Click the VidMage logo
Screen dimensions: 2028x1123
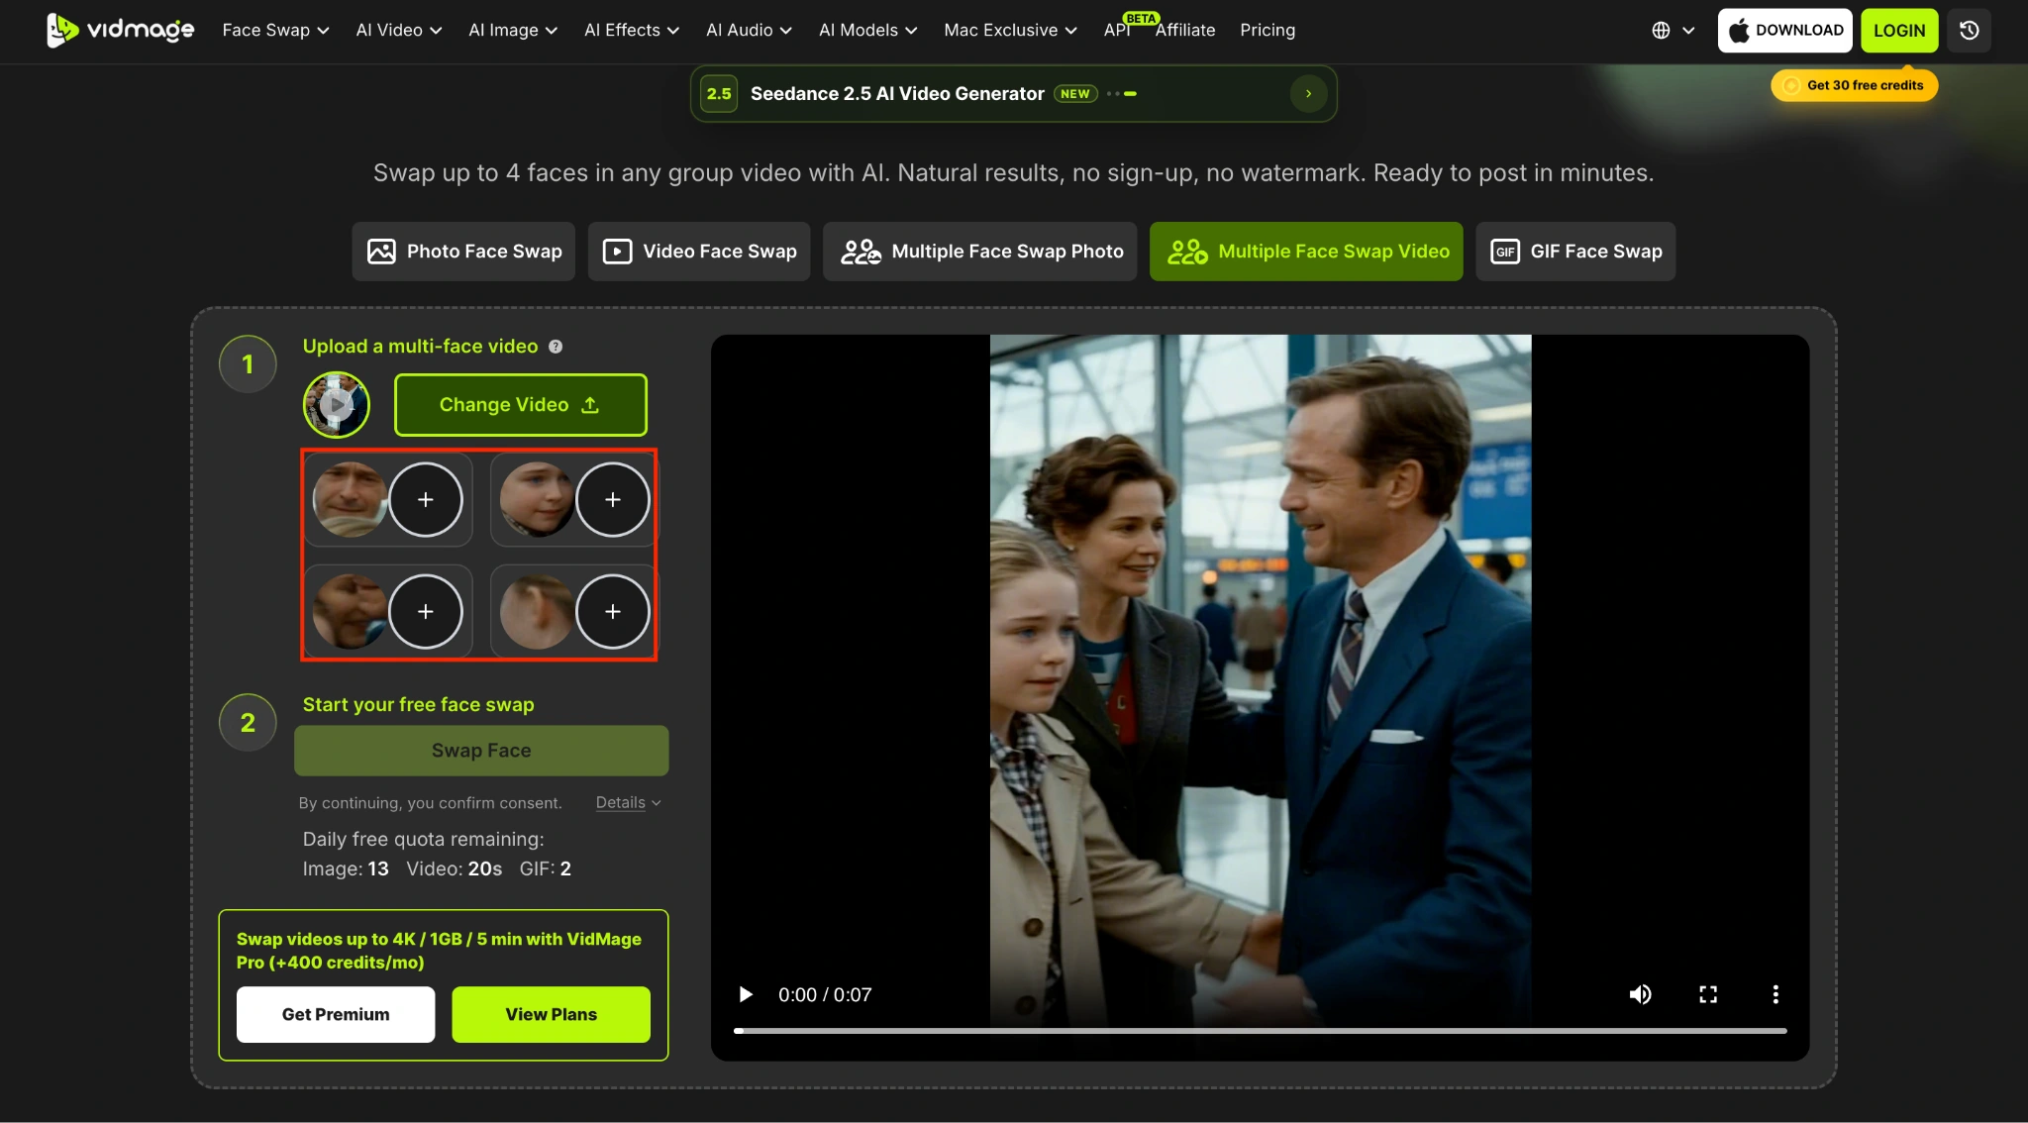tap(120, 30)
